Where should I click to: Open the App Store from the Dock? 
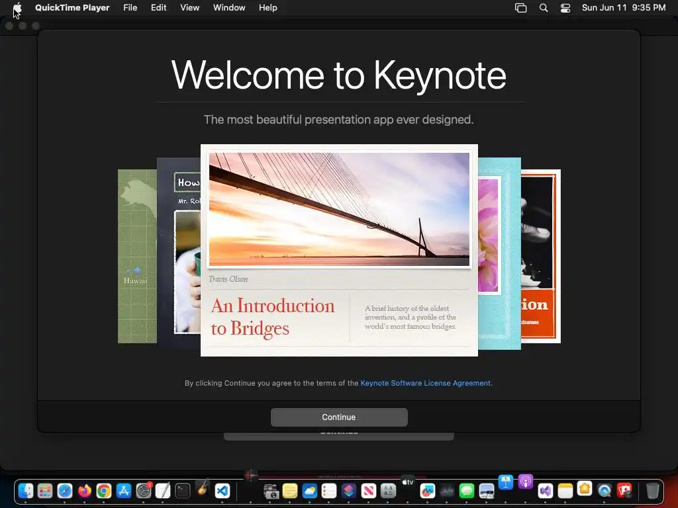pos(124,491)
